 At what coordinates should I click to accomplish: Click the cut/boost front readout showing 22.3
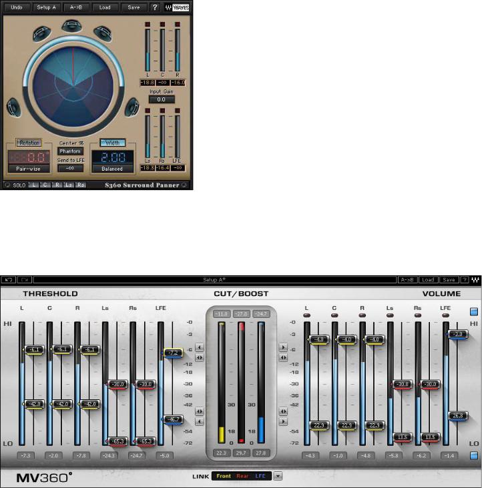[x=221, y=453]
